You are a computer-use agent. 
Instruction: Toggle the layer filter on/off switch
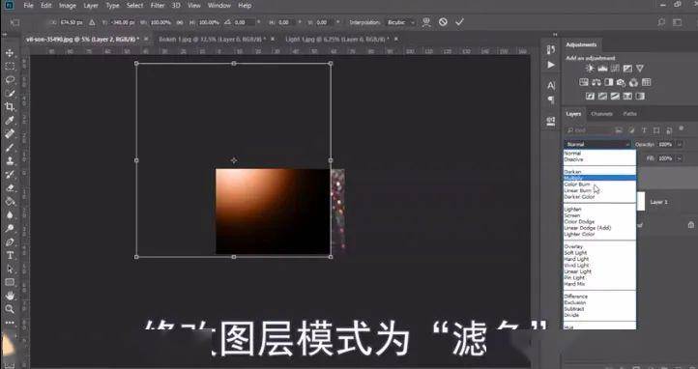[x=681, y=128]
